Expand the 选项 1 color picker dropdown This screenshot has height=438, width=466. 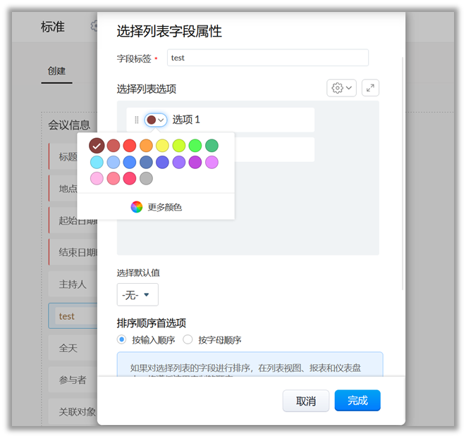coord(156,120)
